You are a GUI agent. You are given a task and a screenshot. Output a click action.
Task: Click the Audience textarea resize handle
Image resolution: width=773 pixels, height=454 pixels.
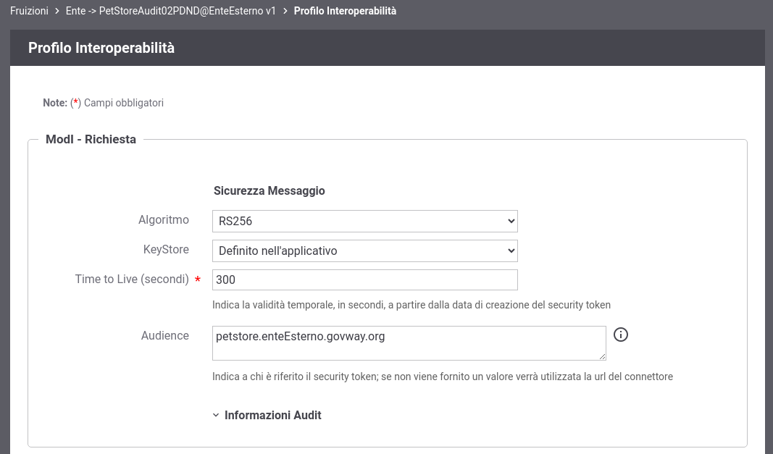[602, 356]
